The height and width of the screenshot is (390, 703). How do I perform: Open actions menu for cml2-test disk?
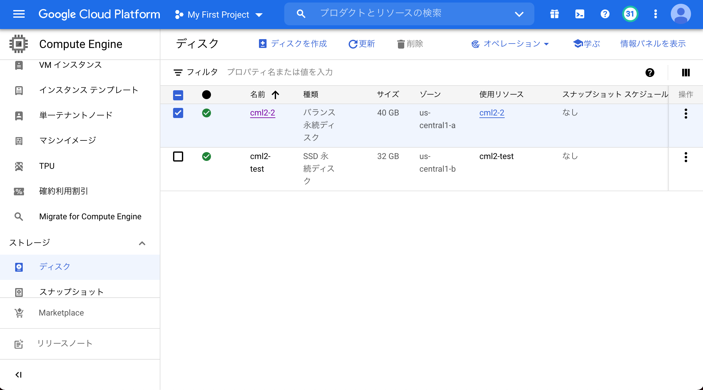686,157
